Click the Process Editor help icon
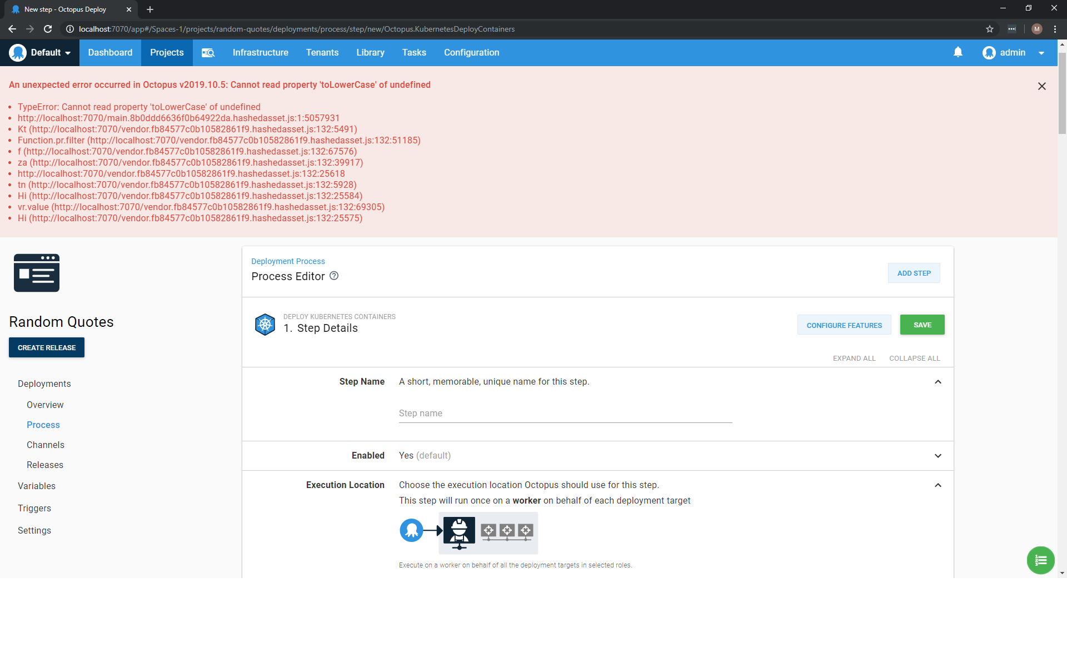Image resolution: width=1067 pixels, height=667 pixels. point(334,276)
